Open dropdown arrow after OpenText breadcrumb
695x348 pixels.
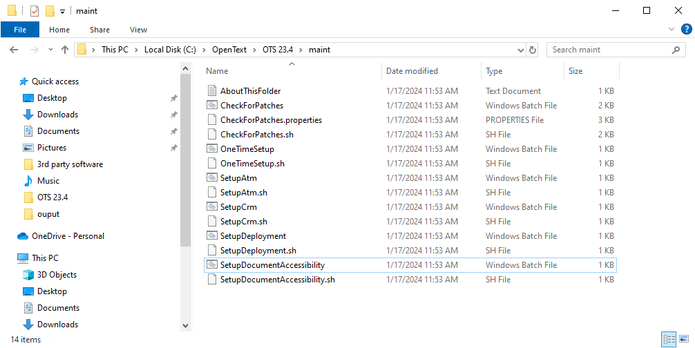[x=254, y=50]
